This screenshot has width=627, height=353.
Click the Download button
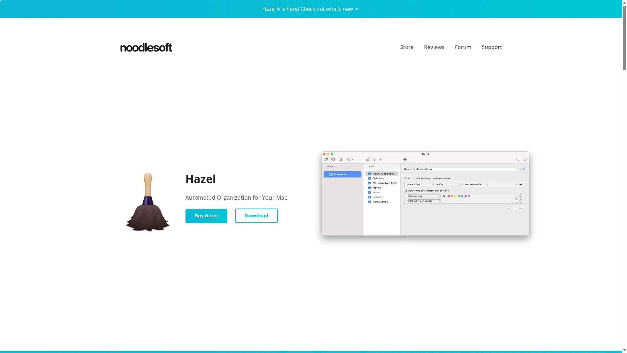click(x=256, y=216)
